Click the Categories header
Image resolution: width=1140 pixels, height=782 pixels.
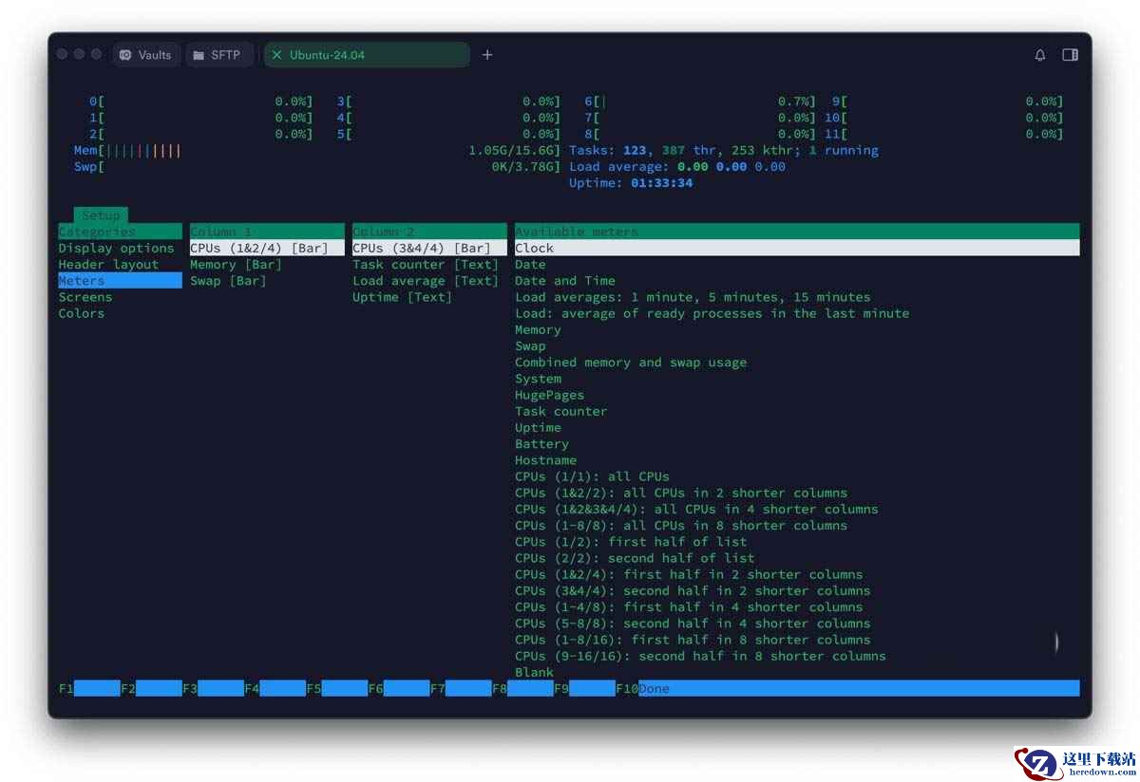120,232
